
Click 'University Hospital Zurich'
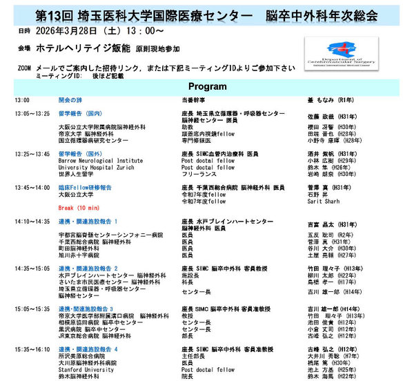click(96, 168)
